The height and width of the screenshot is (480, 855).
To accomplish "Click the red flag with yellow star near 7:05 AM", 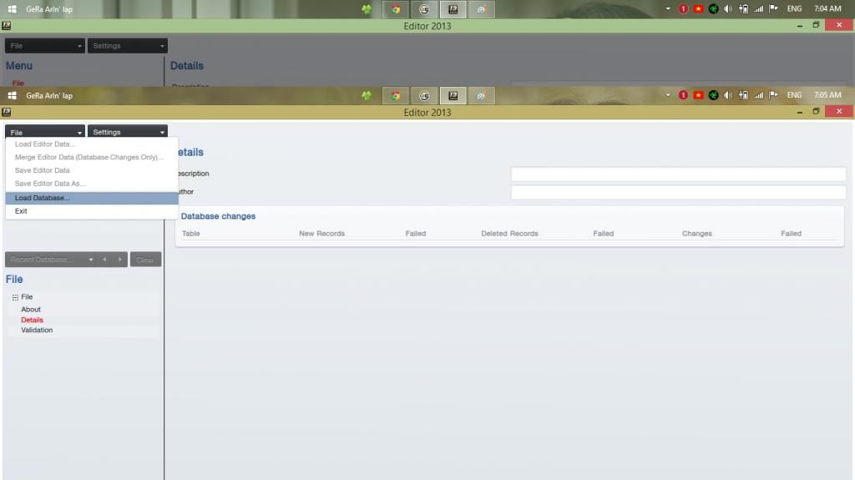I will 698,95.
